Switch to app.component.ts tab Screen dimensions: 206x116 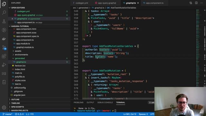click(x=153, y=3)
